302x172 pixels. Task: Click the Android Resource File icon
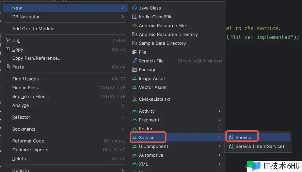(134, 25)
